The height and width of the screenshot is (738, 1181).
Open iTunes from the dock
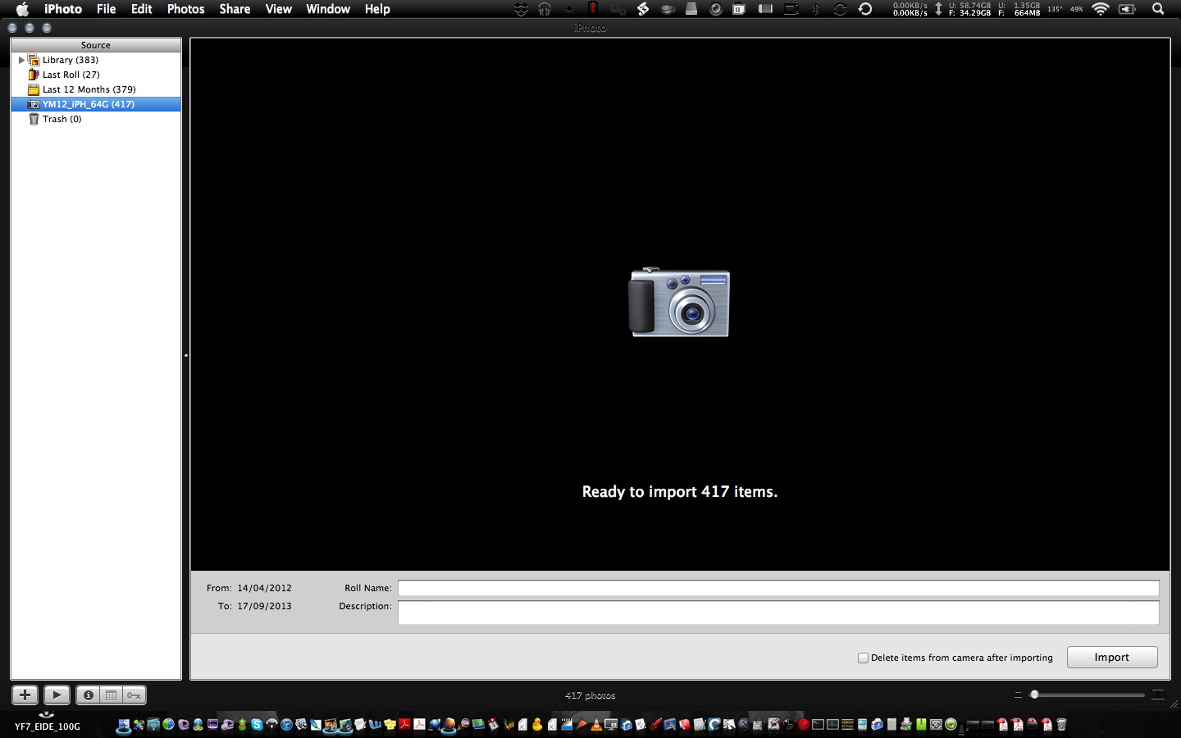click(286, 725)
